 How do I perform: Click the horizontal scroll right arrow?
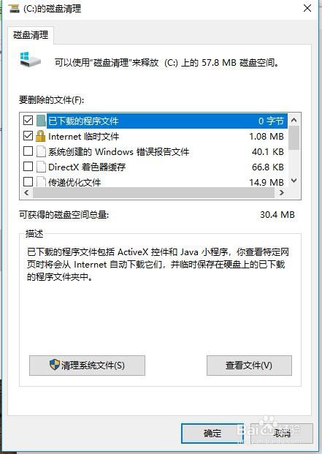click(282, 193)
